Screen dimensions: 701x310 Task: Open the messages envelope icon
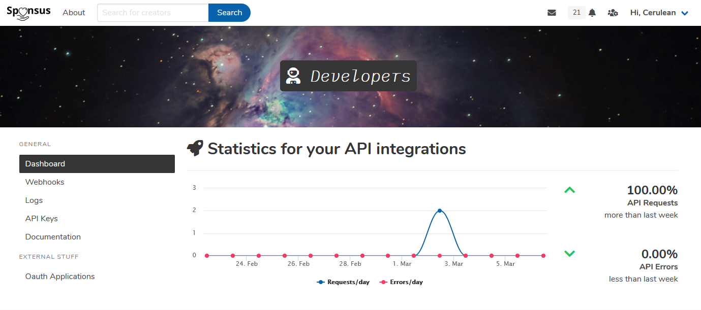[x=552, y=13]
